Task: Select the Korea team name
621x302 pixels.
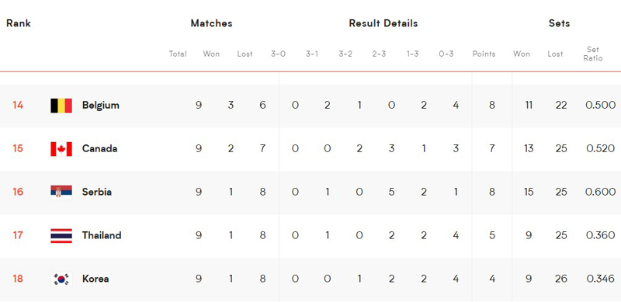Action: 95,279
